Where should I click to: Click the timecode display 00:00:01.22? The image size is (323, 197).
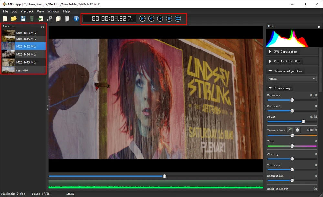(x=109, y=18)
